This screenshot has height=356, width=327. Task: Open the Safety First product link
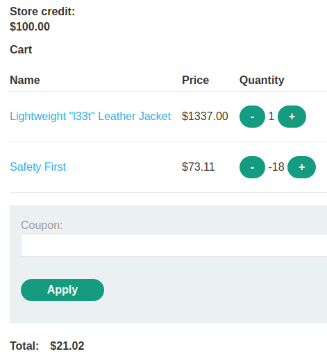[38, 167]
